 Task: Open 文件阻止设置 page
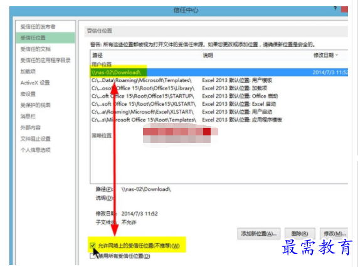coord(35,139)
